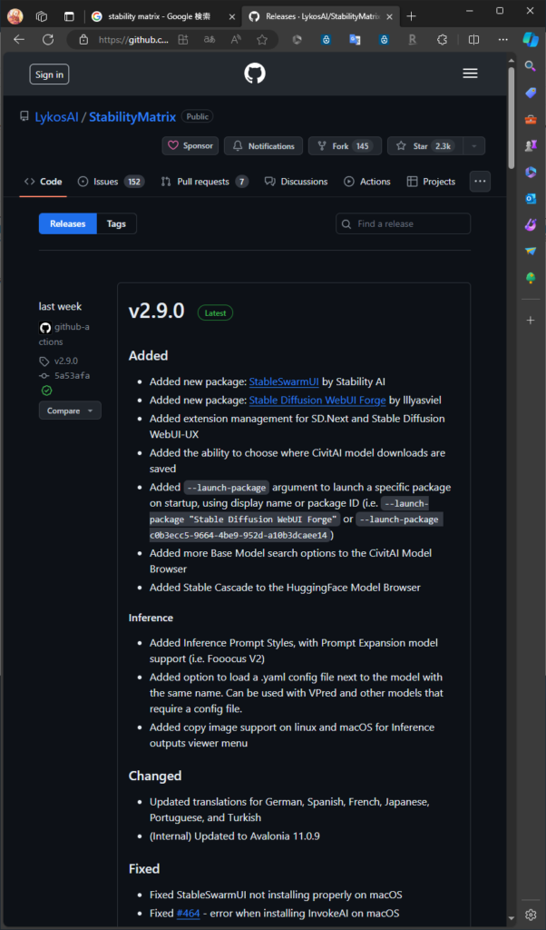Close the Google search browser tab
Image resolution: width=546 pixels, height=930 pixels.
pos(231,16)
